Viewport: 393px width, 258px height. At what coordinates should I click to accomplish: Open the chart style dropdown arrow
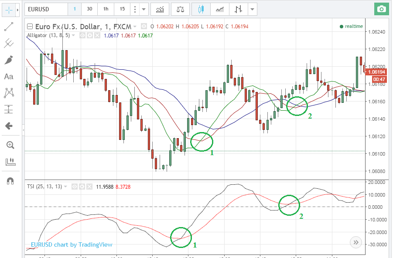tap(251, 9)
